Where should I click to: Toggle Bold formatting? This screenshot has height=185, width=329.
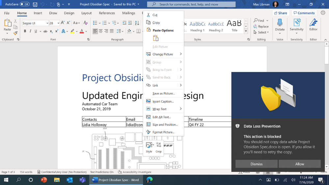[25, 31]
